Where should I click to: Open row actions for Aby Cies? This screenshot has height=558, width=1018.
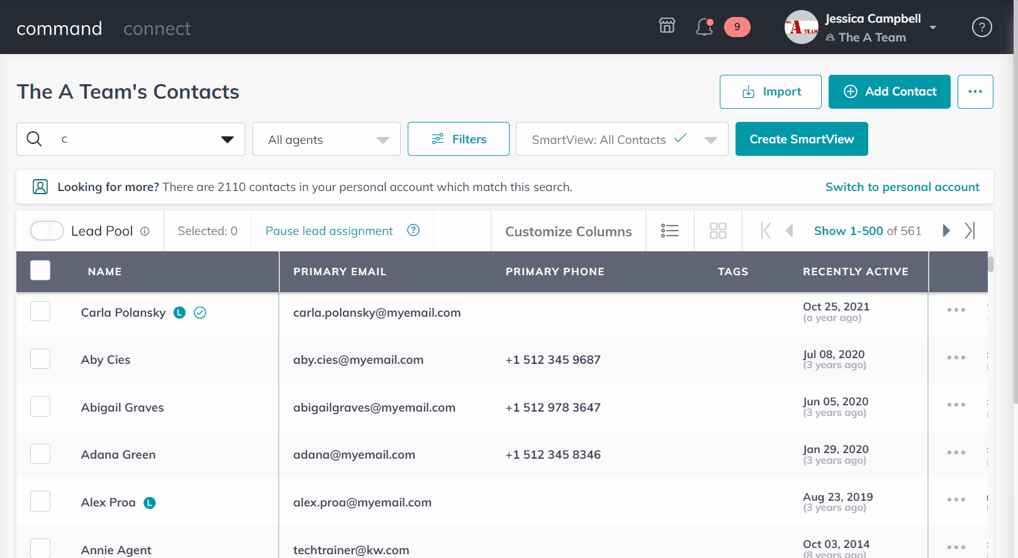click(956, 358)
